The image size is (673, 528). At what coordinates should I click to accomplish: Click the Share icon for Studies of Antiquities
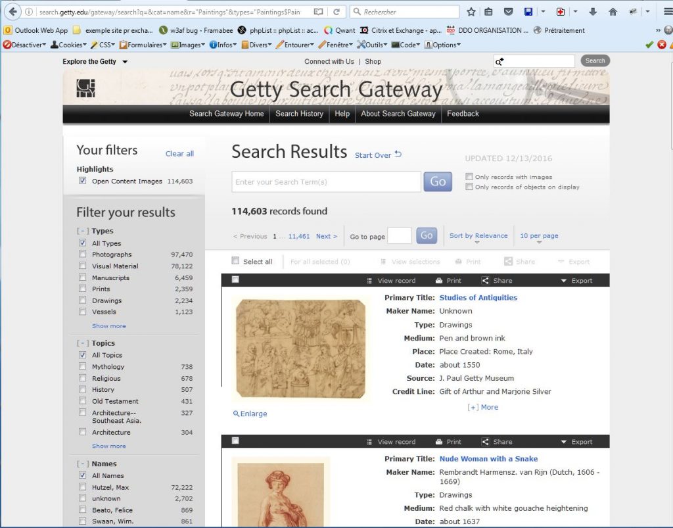[486, 281]
